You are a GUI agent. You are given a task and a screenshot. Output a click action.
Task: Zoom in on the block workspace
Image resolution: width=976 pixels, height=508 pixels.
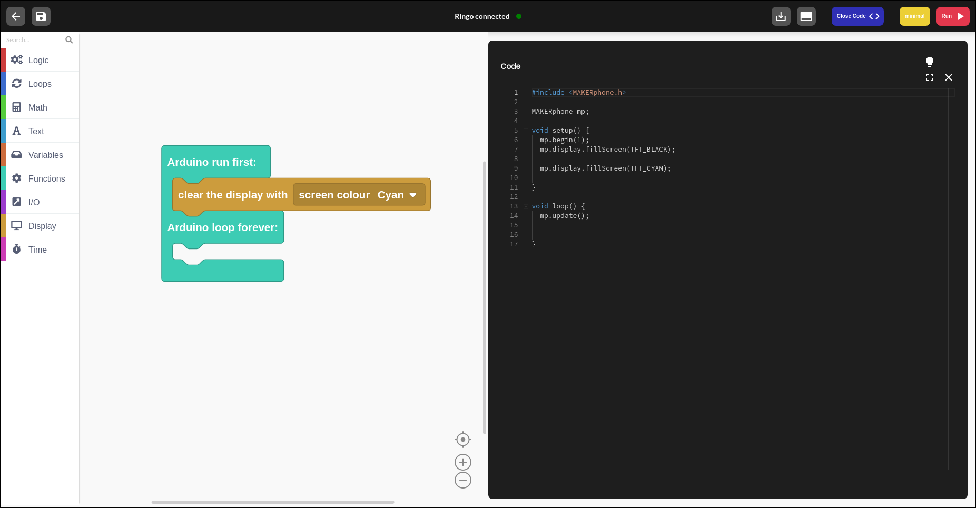coord(462,462)
